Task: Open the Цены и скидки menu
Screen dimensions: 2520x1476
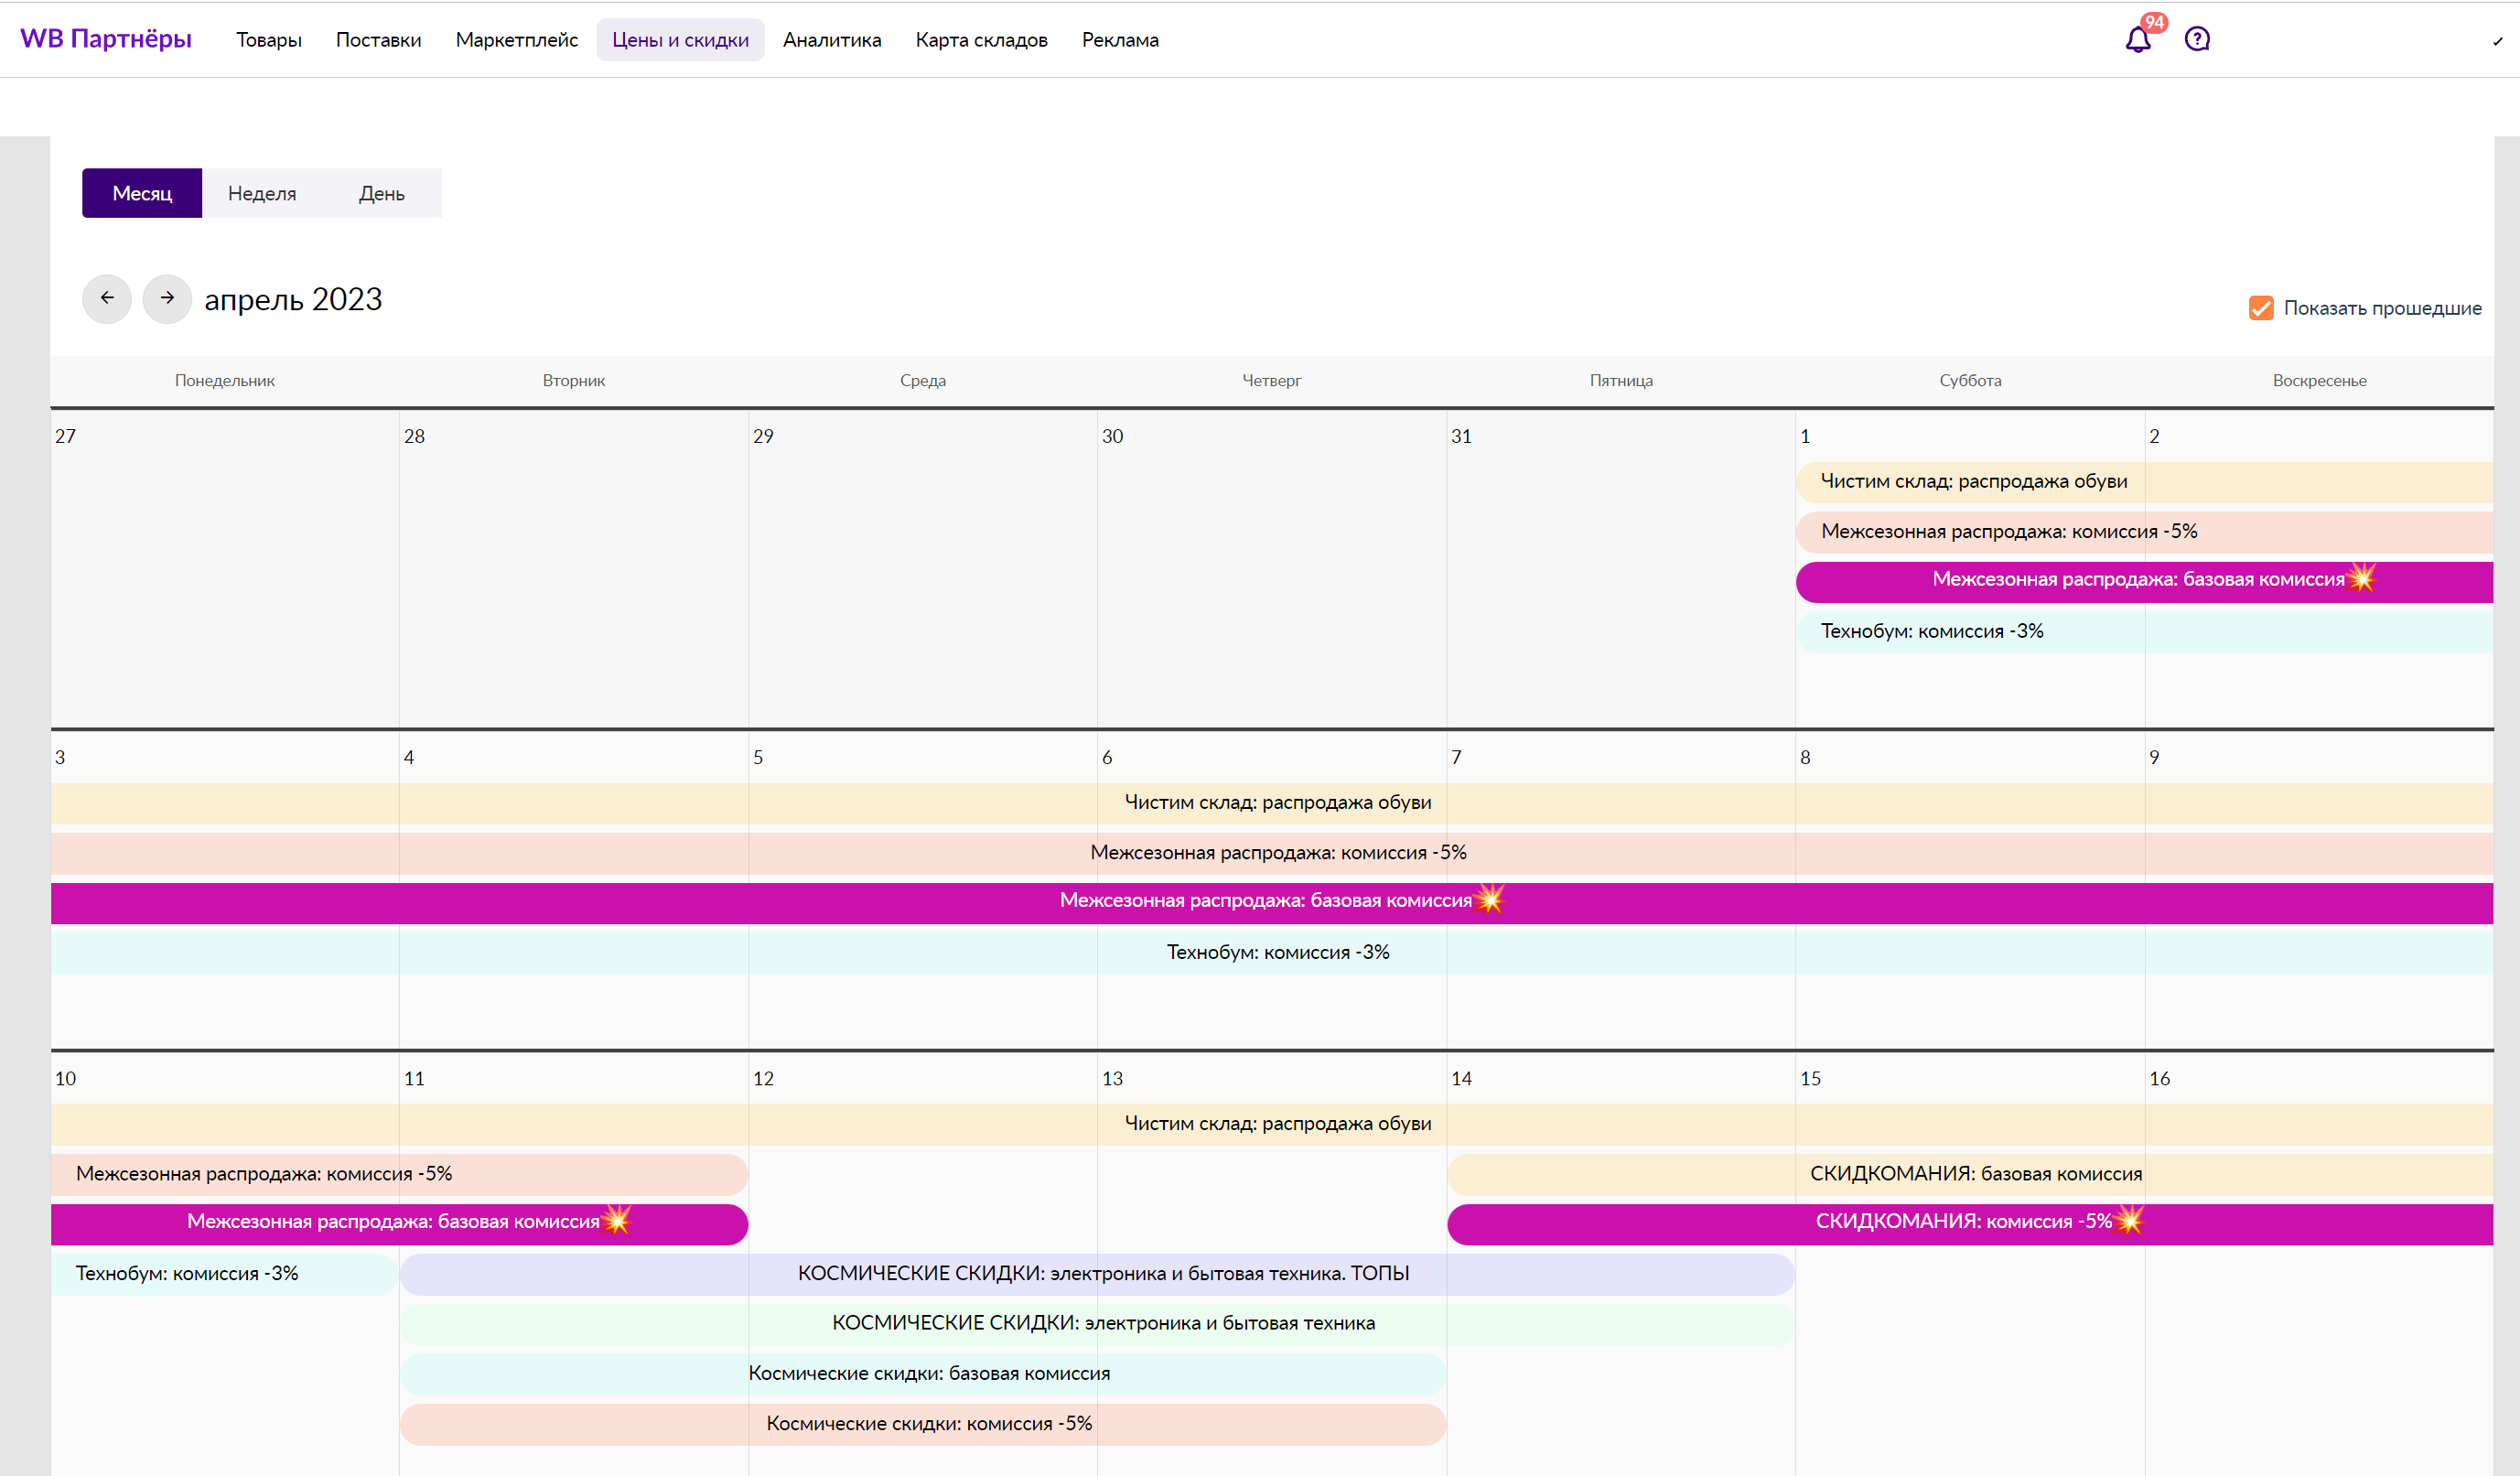Action: 680,40
